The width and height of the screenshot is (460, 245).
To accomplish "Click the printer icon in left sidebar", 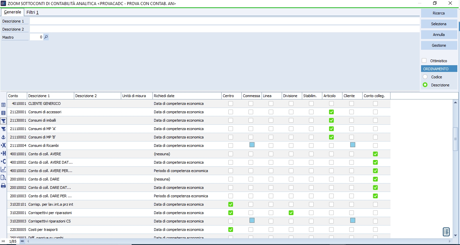I will click(3, 186).
